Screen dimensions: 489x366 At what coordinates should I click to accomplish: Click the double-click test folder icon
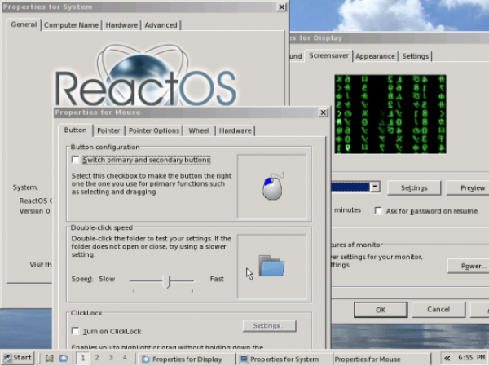(x=271, y=266)
